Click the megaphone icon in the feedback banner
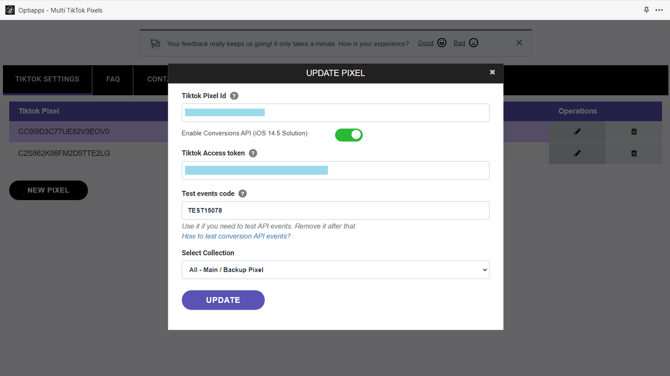 click(x=155, y=43)
